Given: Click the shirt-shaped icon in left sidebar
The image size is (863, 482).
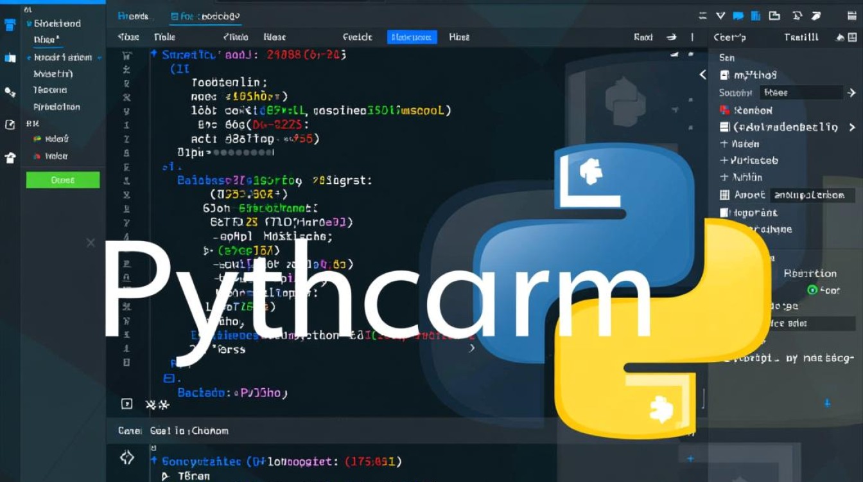Looking at the screenshot, I should (10, 157).
